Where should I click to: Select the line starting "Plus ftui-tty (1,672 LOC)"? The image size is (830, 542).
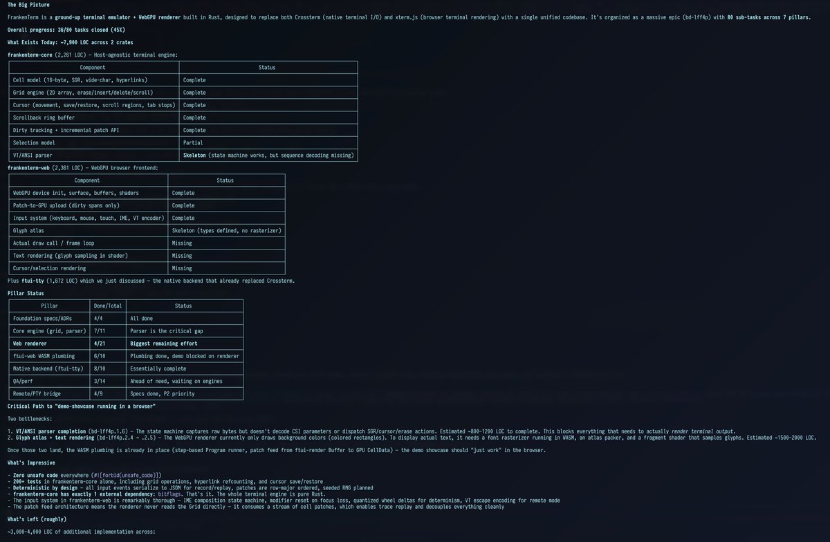tap(151, 281)
